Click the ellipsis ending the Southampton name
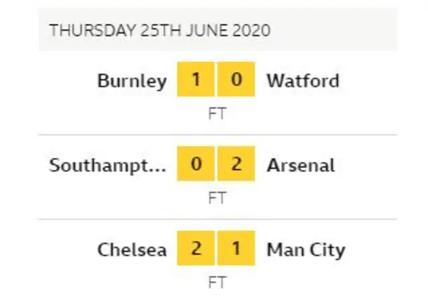The height and width of the screenshot is (299, 428). (x=160, y=167)
